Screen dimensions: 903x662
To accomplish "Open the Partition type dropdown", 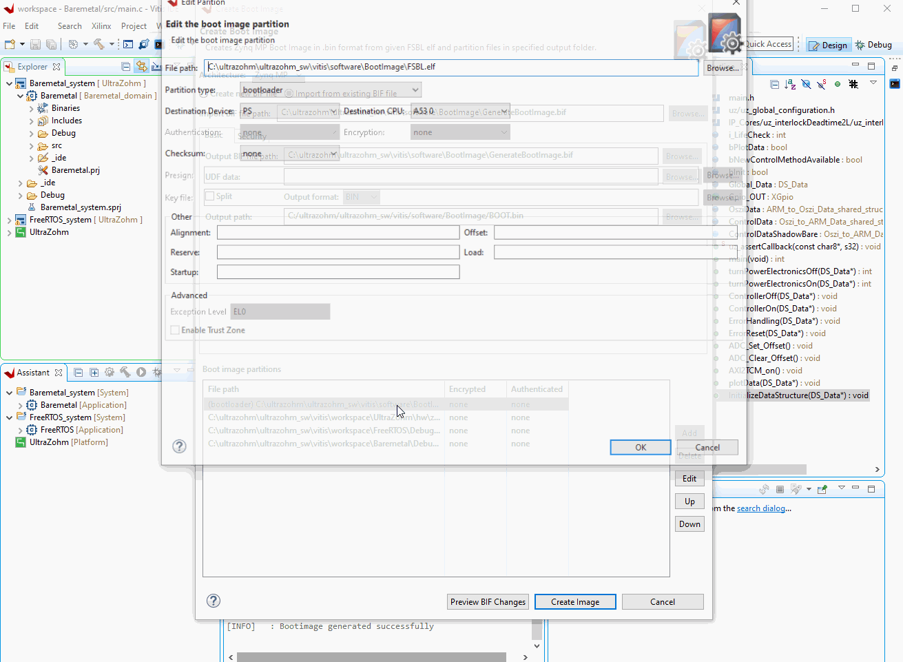I will coord(331,90).
